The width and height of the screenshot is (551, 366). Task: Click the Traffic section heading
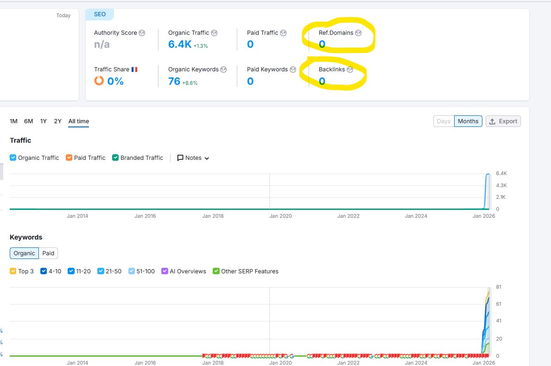click(x=20, y=140)
